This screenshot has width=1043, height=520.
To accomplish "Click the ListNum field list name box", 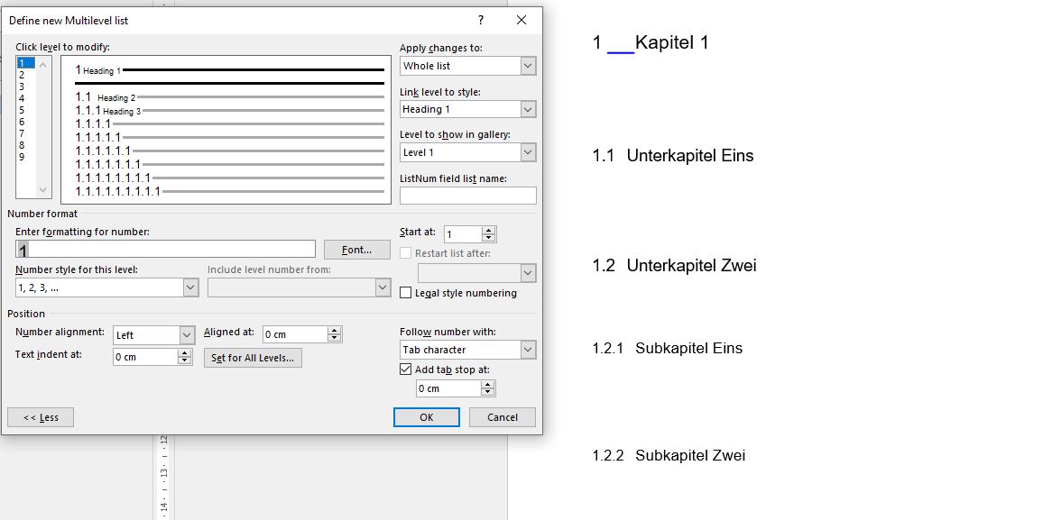I will pos(467,196).
